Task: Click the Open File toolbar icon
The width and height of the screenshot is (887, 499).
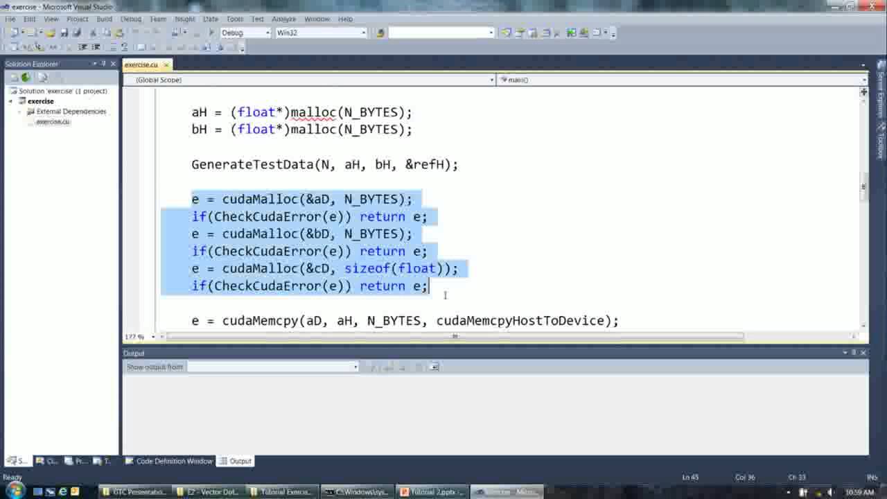Action: (x=51, y=33)
